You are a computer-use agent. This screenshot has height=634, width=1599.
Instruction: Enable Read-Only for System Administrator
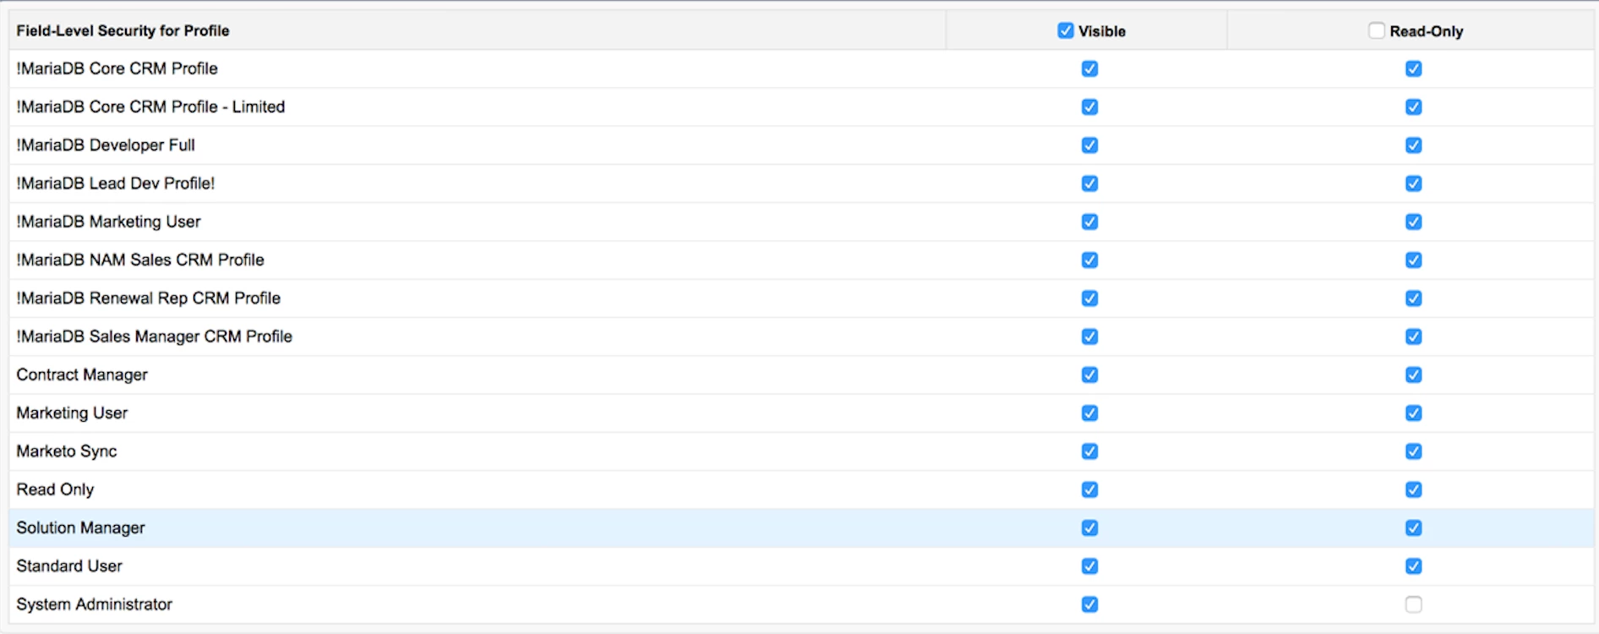1414,604
